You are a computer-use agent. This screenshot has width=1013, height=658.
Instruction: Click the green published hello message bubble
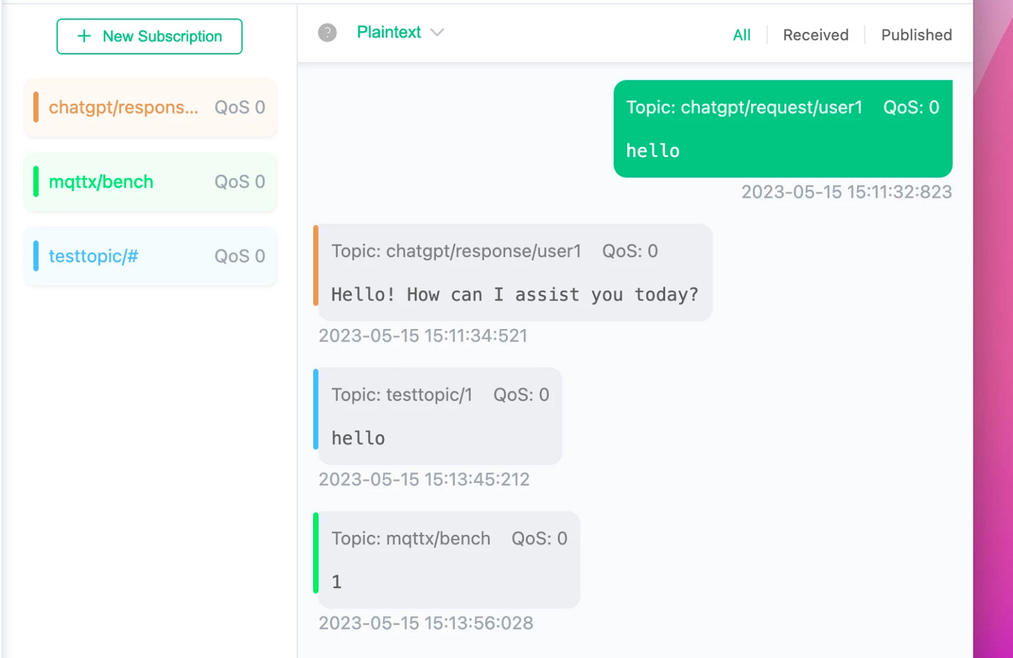click(783, 129)
